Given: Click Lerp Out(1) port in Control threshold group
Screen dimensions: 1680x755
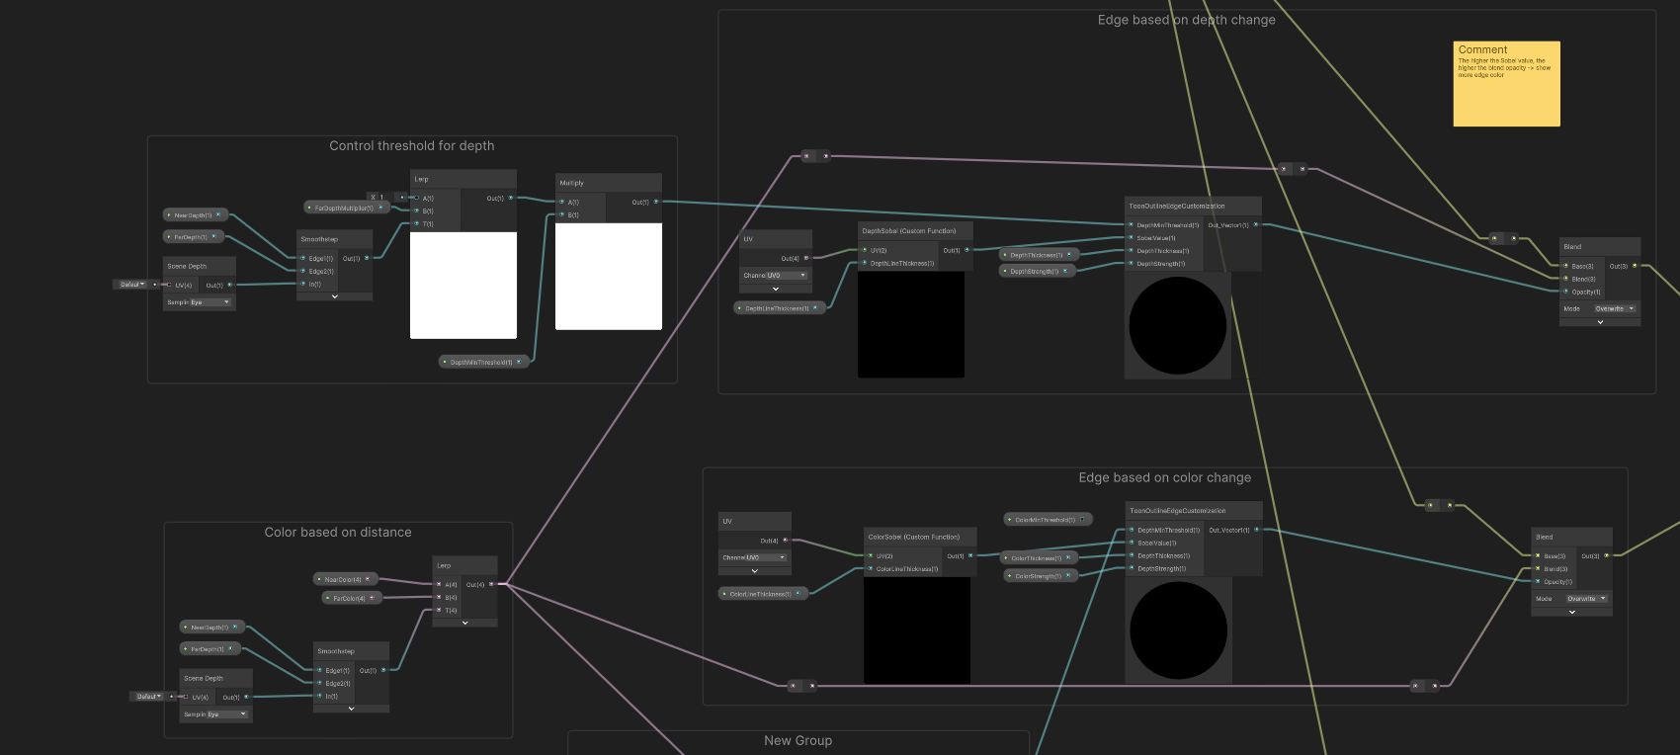Looking at the screenshot, I should click(x=511, y=198).
